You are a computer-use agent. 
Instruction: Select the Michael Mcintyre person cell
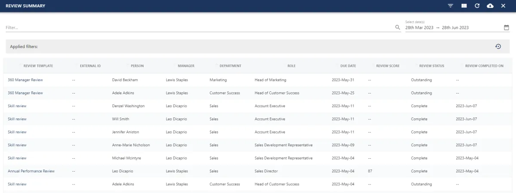(x=126, y=158)
